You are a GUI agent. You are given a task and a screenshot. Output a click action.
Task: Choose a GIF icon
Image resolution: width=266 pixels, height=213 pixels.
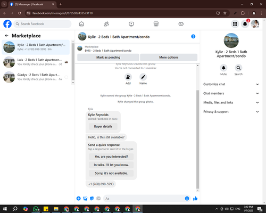98,199
